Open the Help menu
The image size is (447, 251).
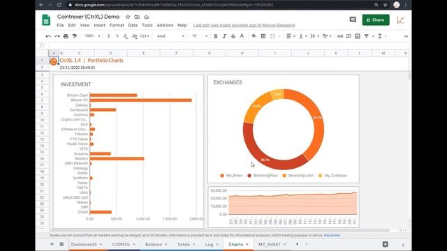click(x=182, y=25)
